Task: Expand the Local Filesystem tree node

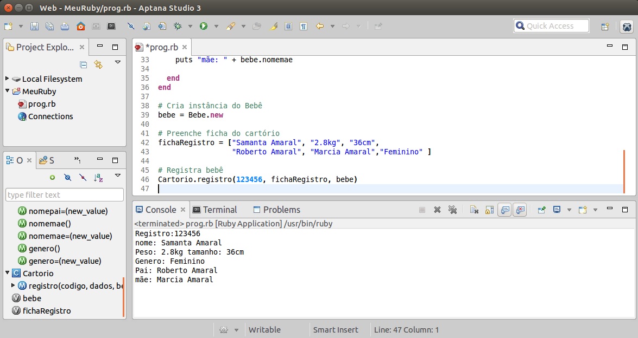Action: (8, 79)
